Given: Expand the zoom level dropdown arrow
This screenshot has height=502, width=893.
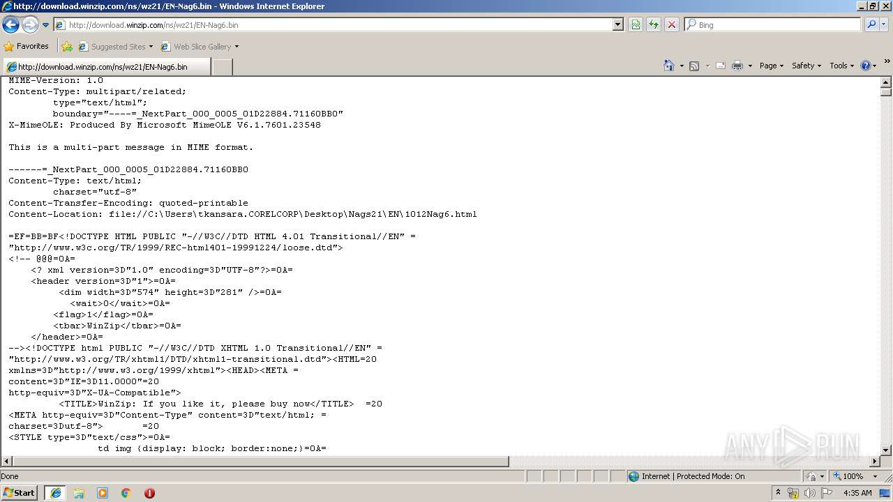Looking at the screenshot, I should pyautogui.click(x=876, y=476).
